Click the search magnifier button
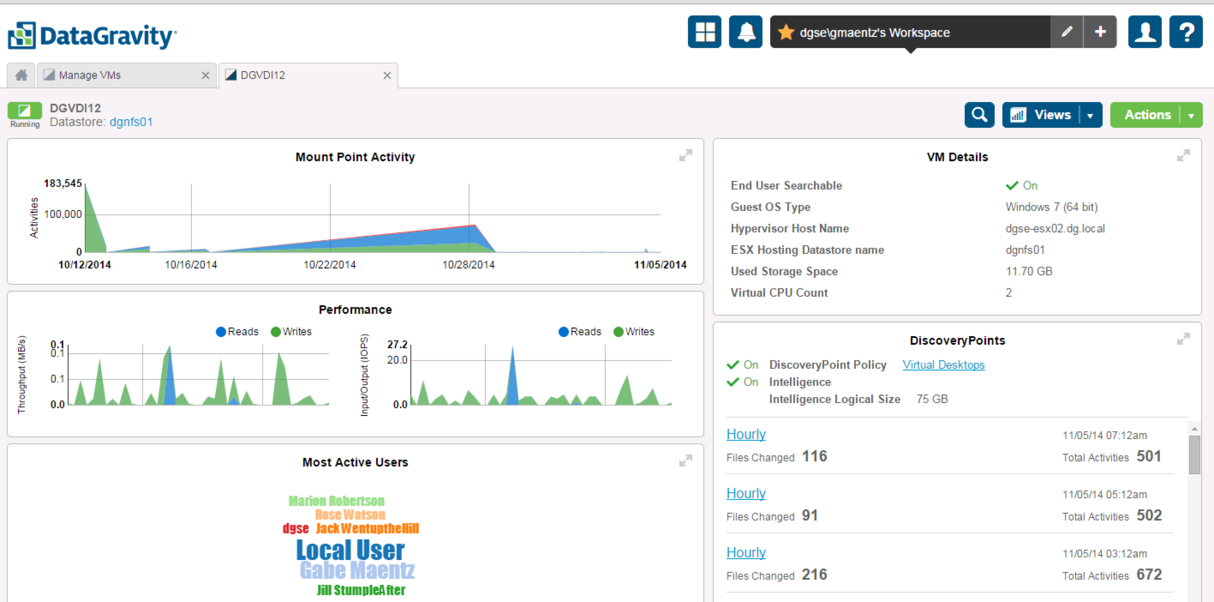 979,115
